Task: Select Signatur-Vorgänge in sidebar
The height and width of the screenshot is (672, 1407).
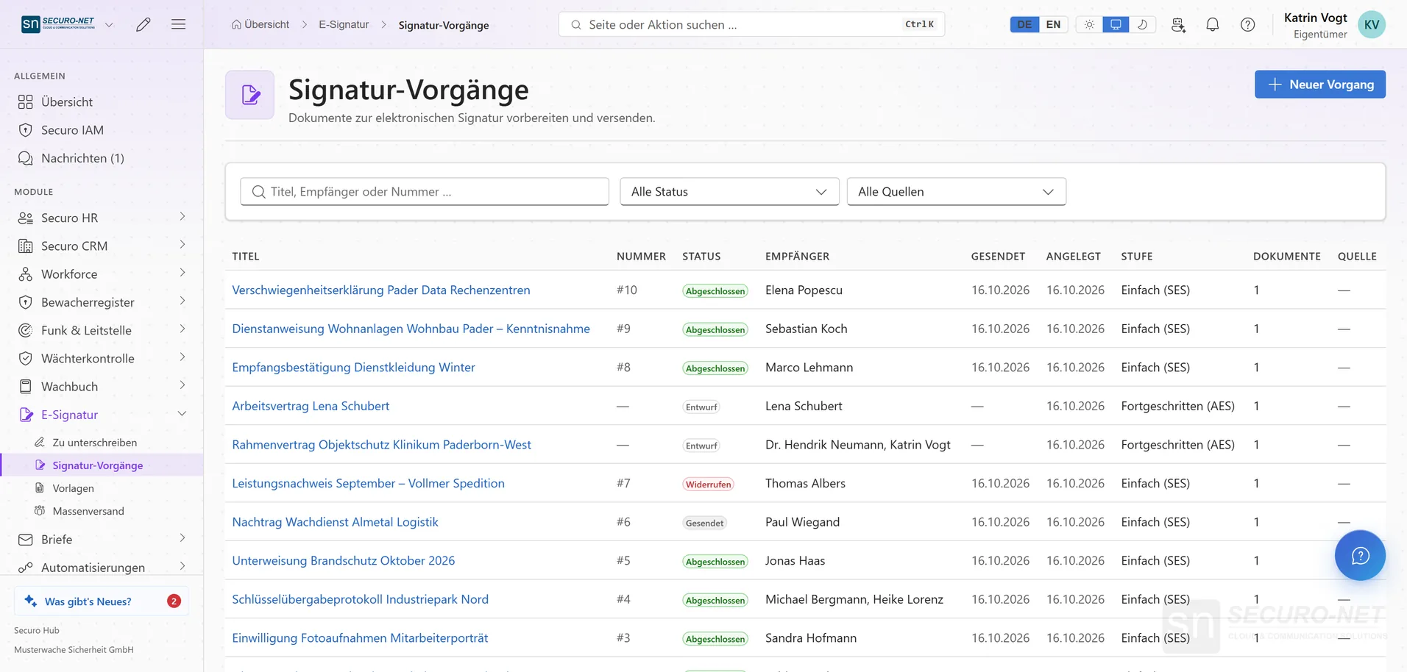Action: (102, 465)
